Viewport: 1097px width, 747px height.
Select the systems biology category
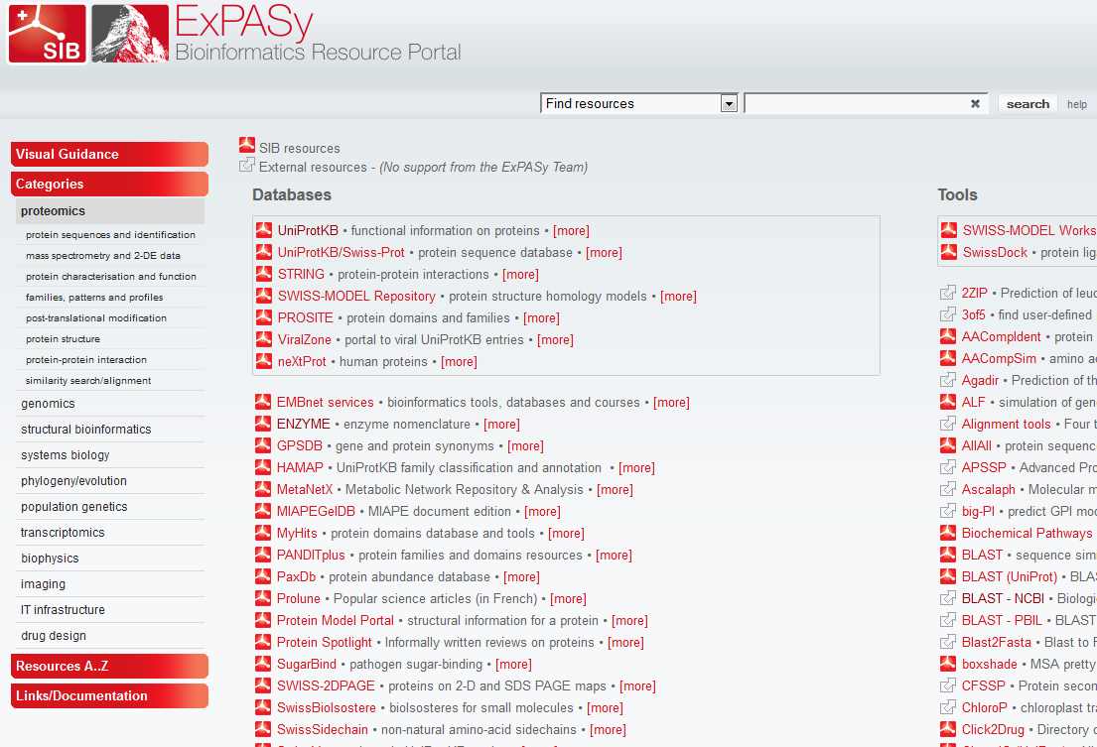[66, 455]
